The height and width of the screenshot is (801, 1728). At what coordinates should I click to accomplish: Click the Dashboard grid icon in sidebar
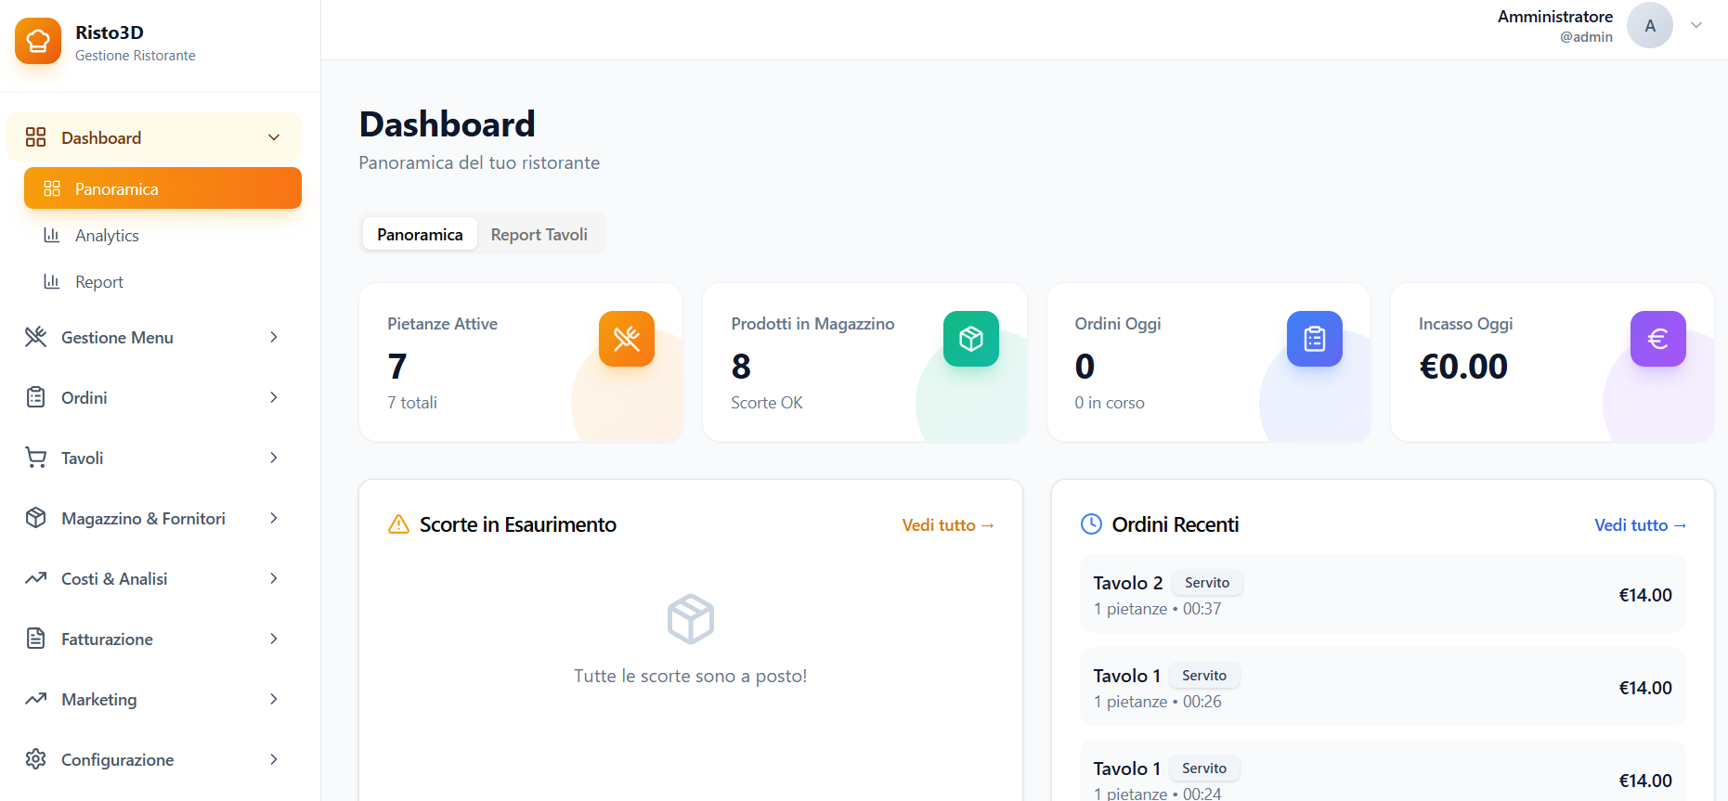(x=35, y=137)
